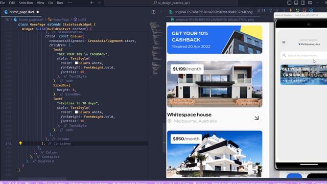This screenshot has height=184, width=327.
Task: Open the lib folder breadcrumb
Action: pyautogui.click(x=7, y=19)
